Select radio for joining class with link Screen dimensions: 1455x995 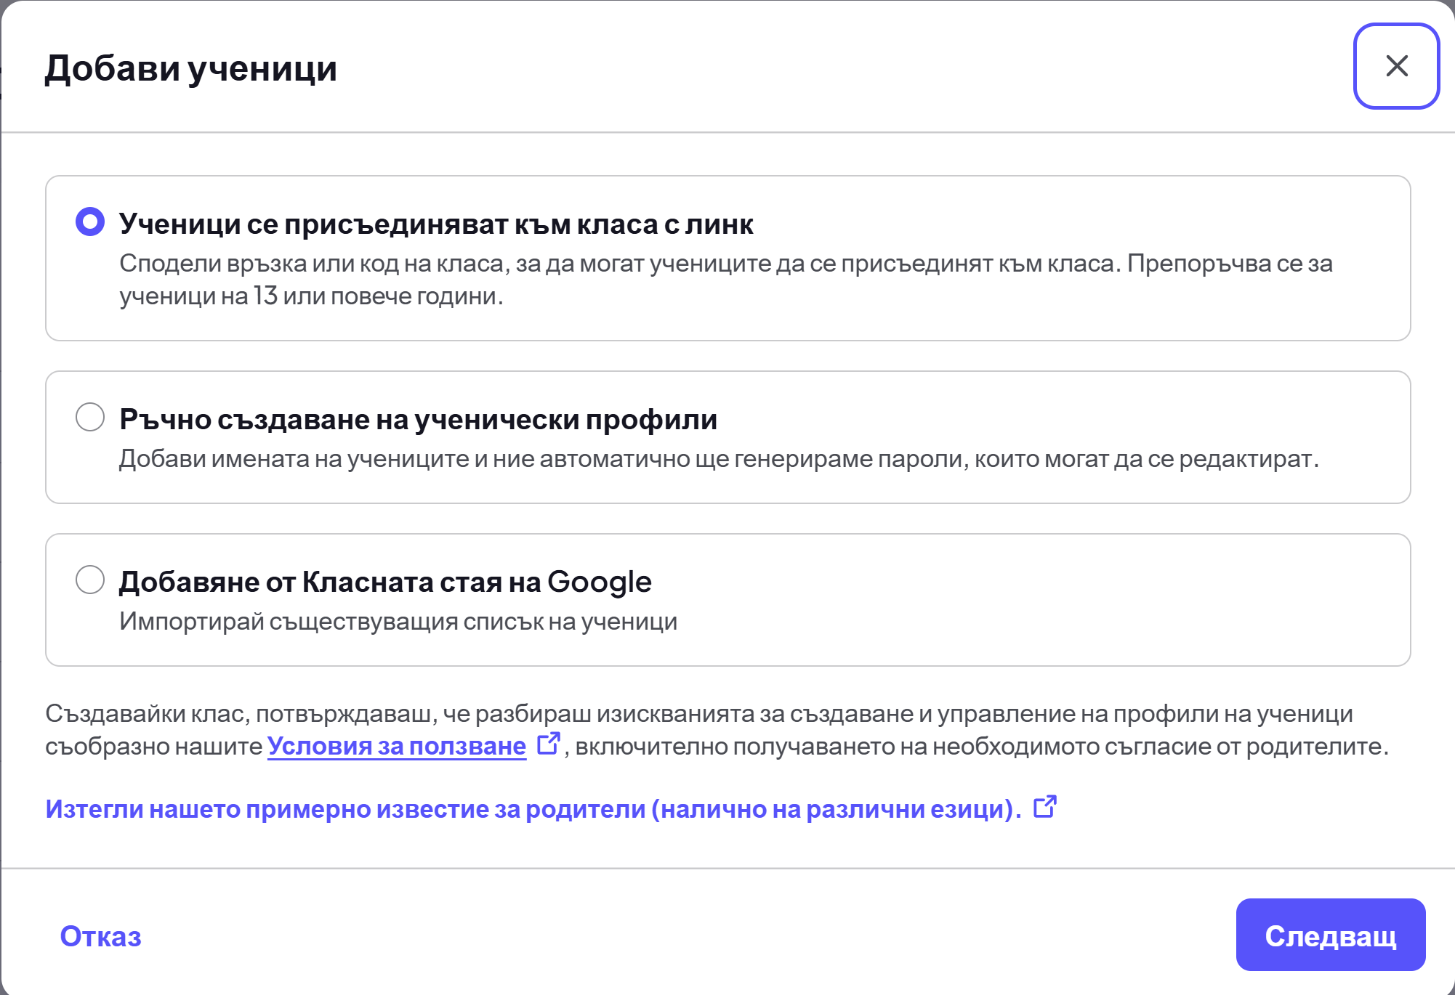[90, 222]
